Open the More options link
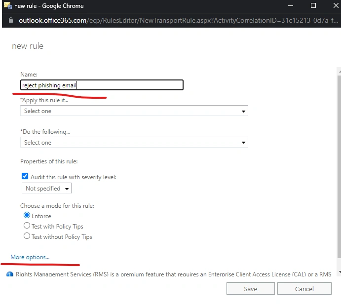341x308 pixels. pyautogui.click(x=30, y=257)
